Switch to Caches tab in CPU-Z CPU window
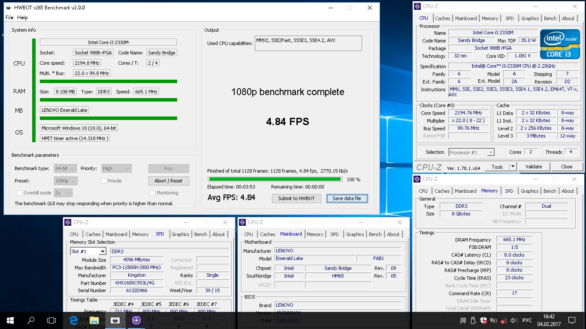586x329 pixels. [443, 18]
